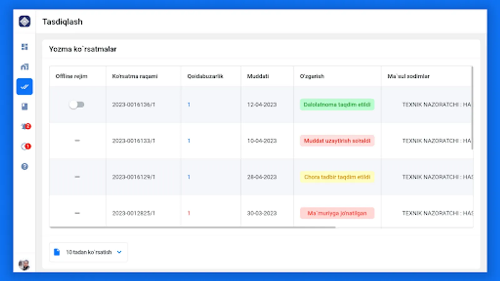Click the blue document icon near pagination
The width and height of the screenshot is (500, 281).
tap(57, 252)
